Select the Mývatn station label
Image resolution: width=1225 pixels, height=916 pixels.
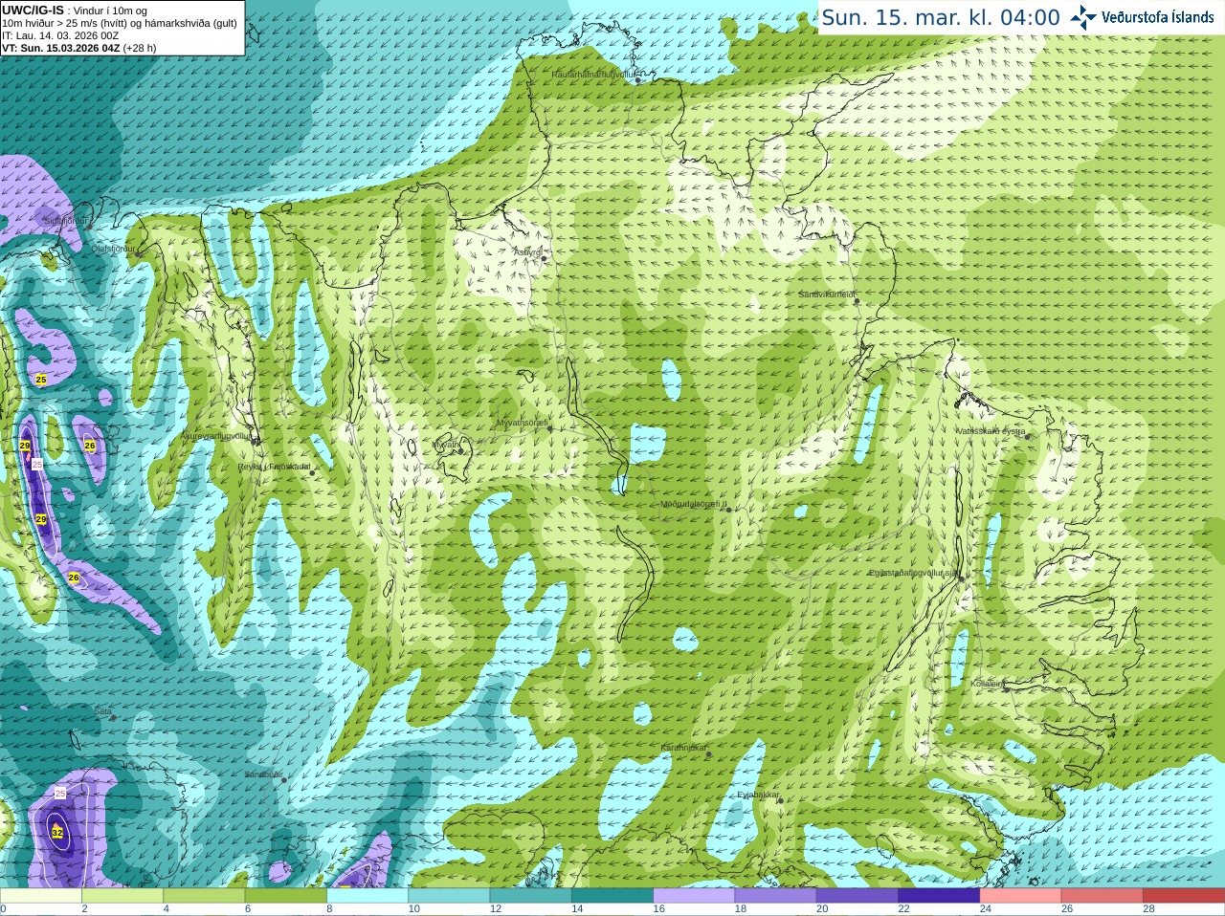coord(446,445)
